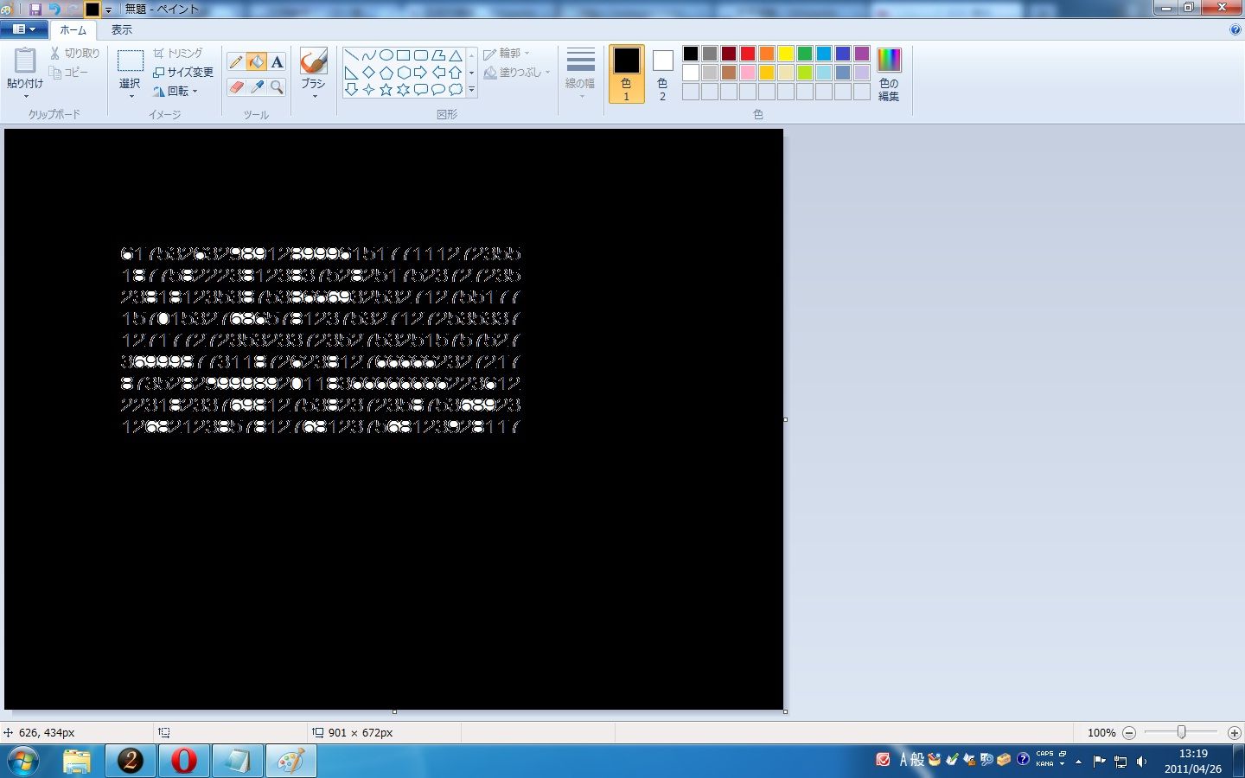1245x778 pixels.
Task: Open the 回転 rotate dropdown
Action: tap(176, 91)
